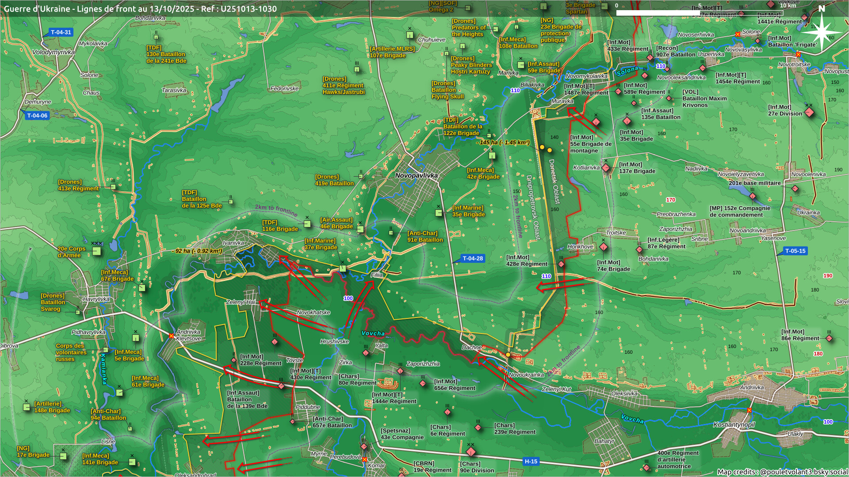The height and width of the screenshot is (477, 849).
Task: Click the yellow dot at Dachne
Action: point(508,355)
